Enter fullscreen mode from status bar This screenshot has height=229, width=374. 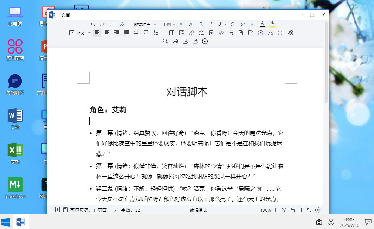pos(309,210)
